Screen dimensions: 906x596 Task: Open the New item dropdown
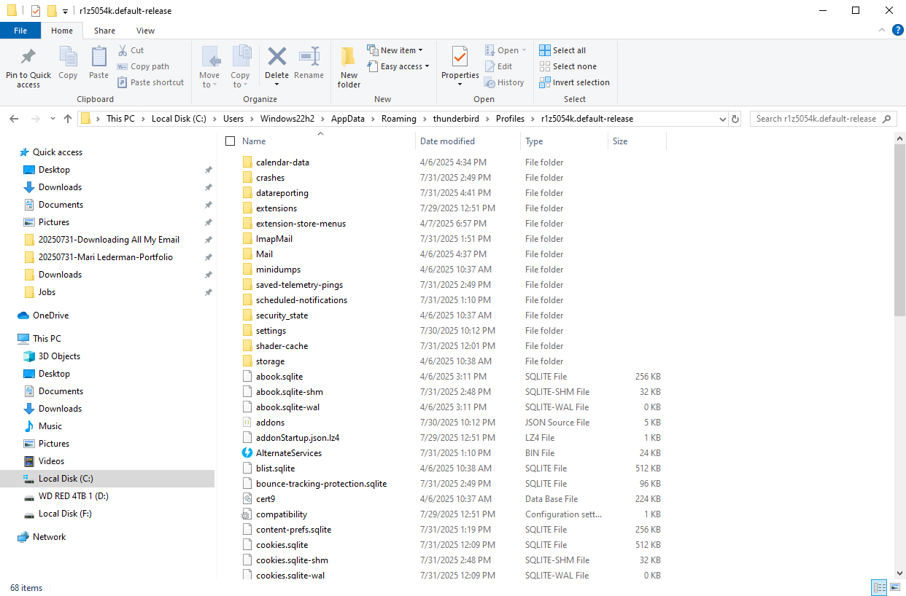[395, 50]
